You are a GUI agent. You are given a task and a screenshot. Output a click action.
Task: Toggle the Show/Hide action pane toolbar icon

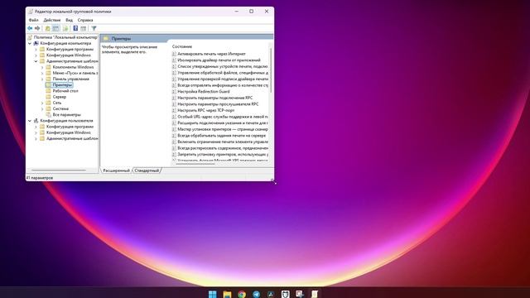pos(83,28)
